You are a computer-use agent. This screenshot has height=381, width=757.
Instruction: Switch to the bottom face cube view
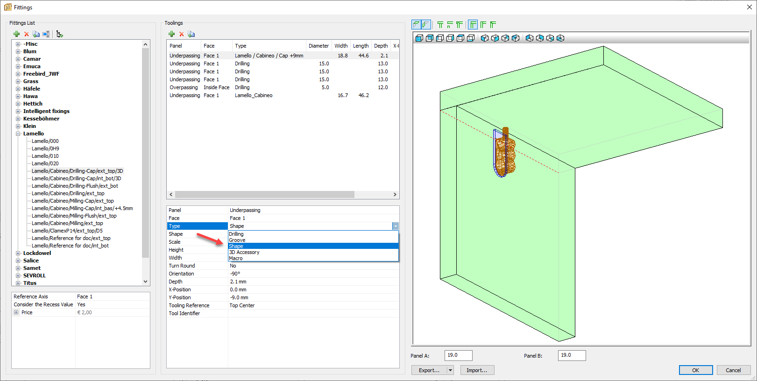pyautogui.click(x=471, y=38)
